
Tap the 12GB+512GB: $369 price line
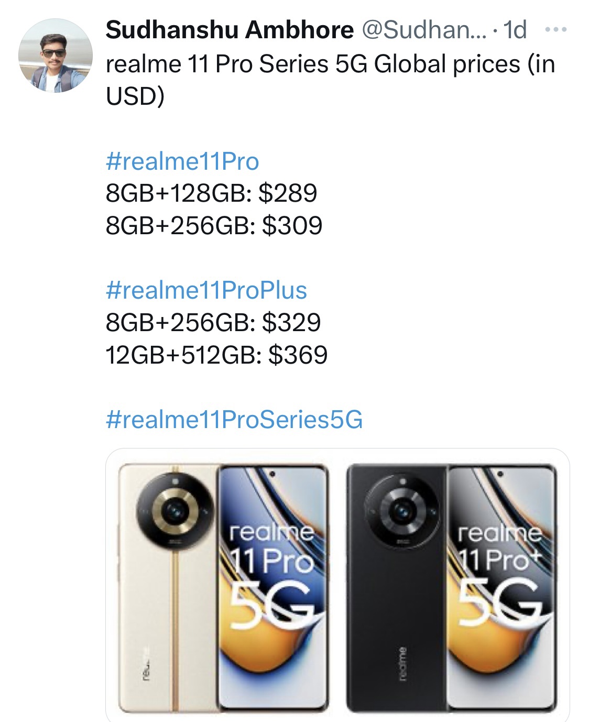click(217, 355)
